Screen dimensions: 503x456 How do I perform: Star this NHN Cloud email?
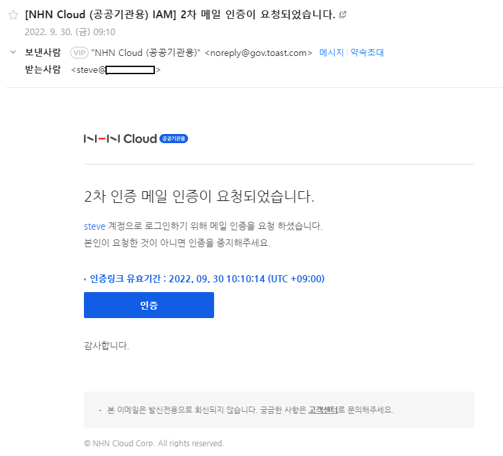pos(13,15)
